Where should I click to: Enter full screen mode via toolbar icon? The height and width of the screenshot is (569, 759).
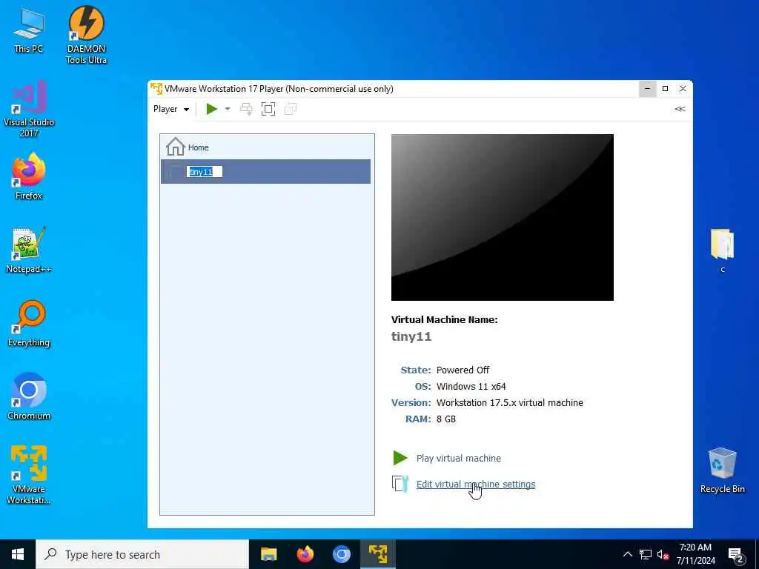point(268,109)
